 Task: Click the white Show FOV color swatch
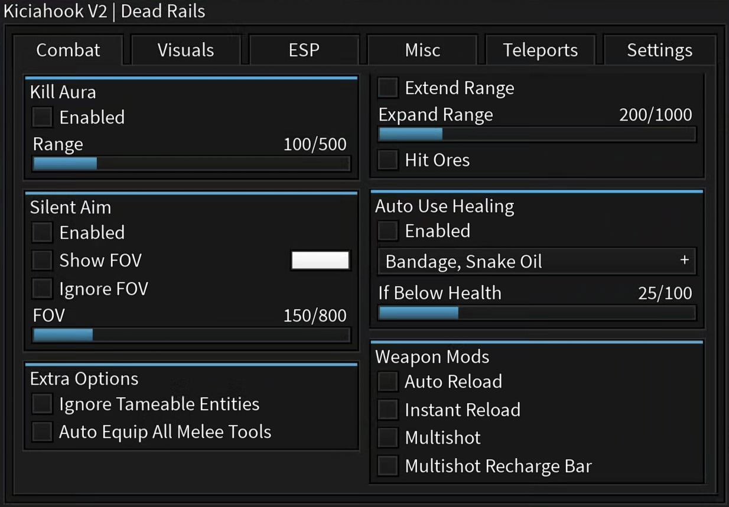tap(320, 261)
